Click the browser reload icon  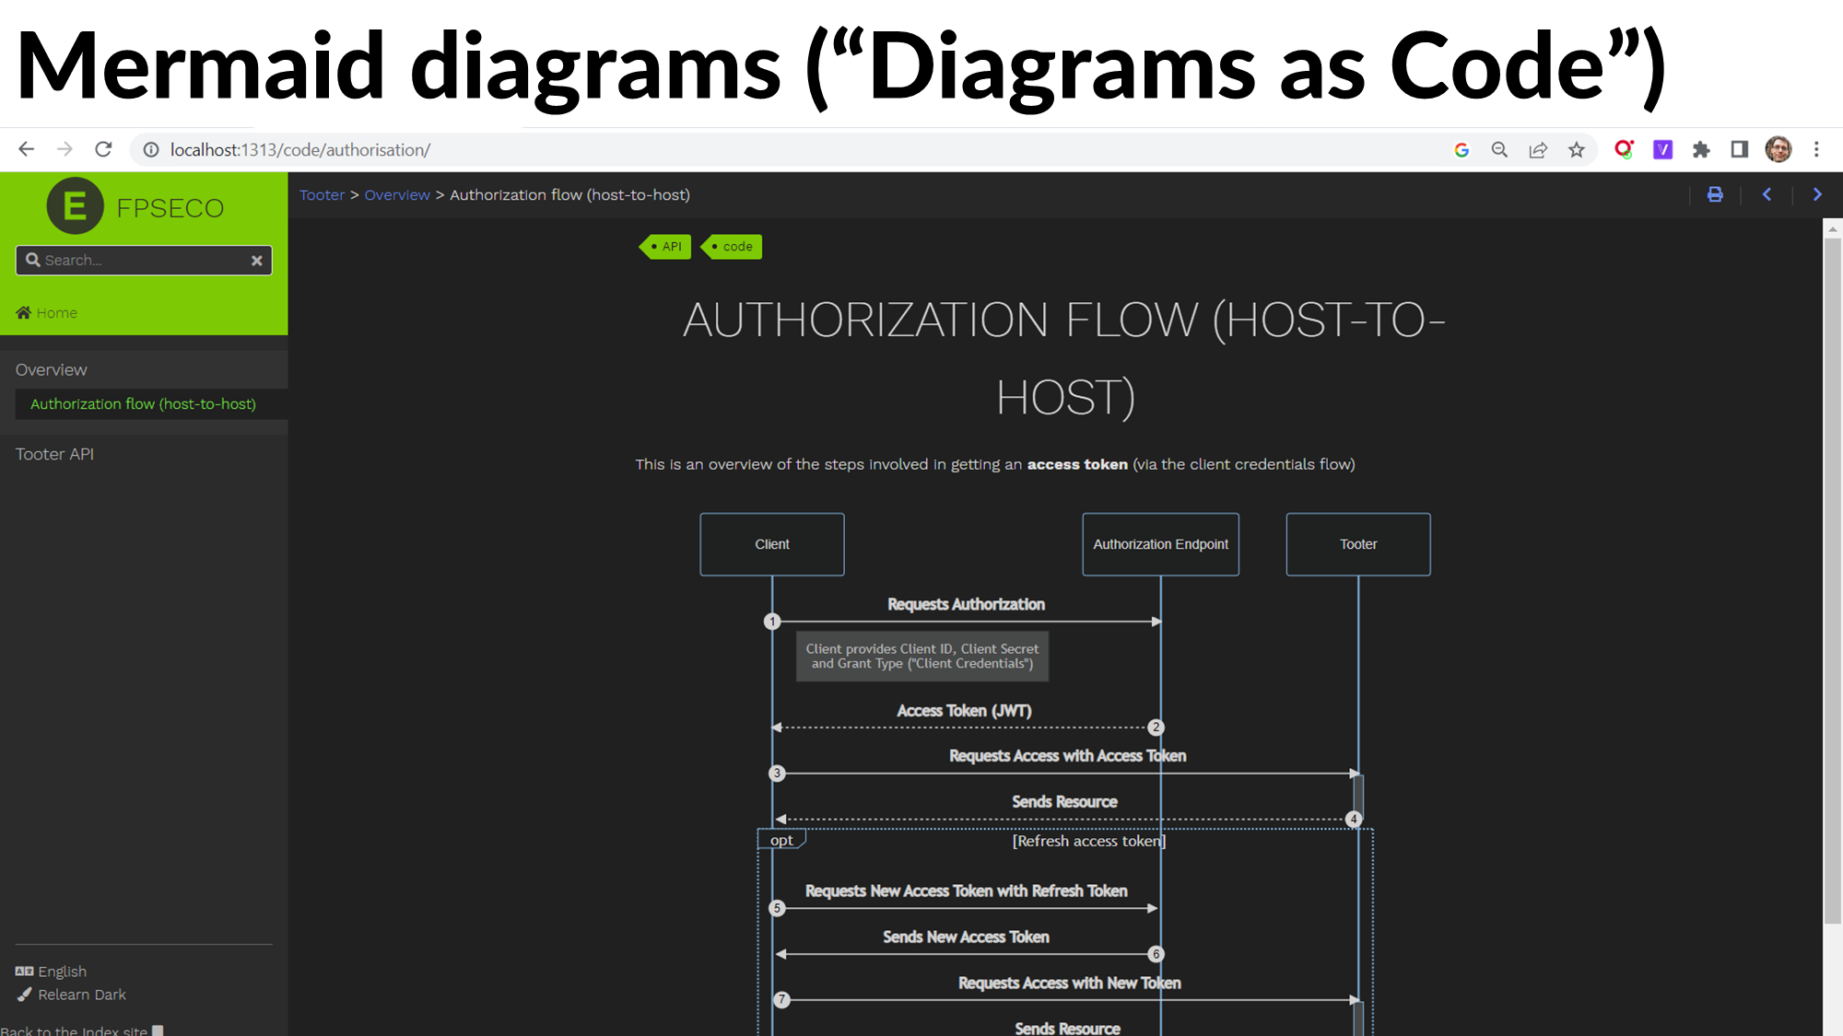pos(103,149)
